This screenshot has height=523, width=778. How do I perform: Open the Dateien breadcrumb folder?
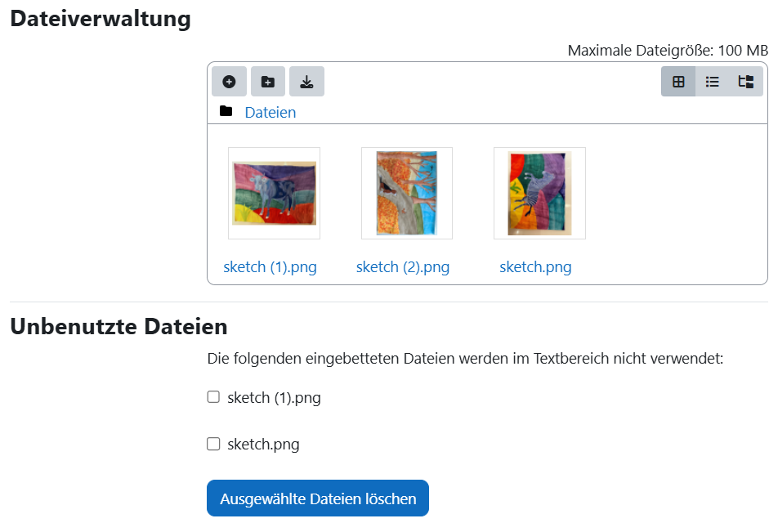click(x=270, y=112)
